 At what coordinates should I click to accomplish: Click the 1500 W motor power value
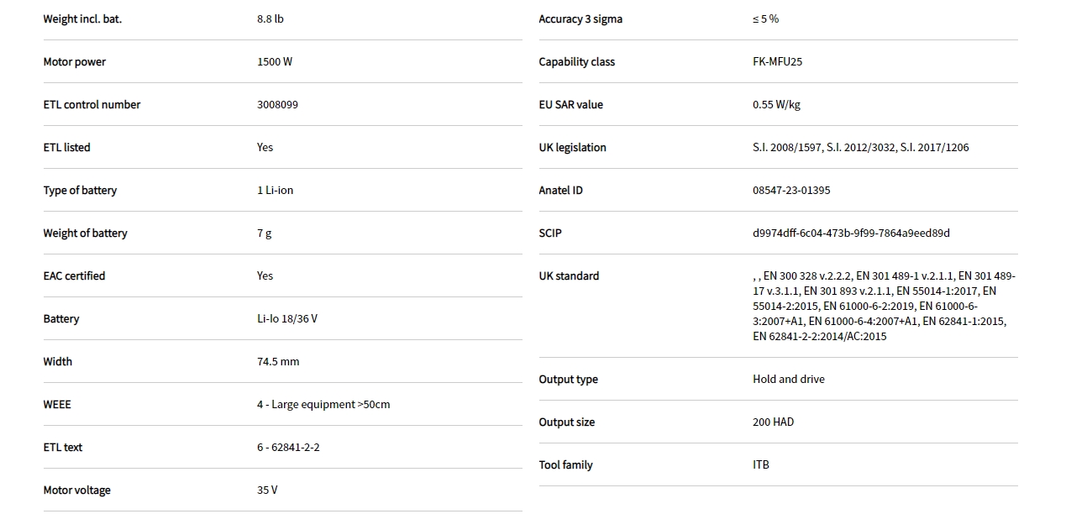275,62
